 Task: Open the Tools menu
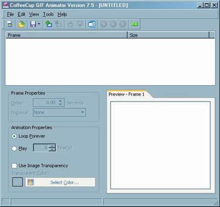click(x=48, y=14)
